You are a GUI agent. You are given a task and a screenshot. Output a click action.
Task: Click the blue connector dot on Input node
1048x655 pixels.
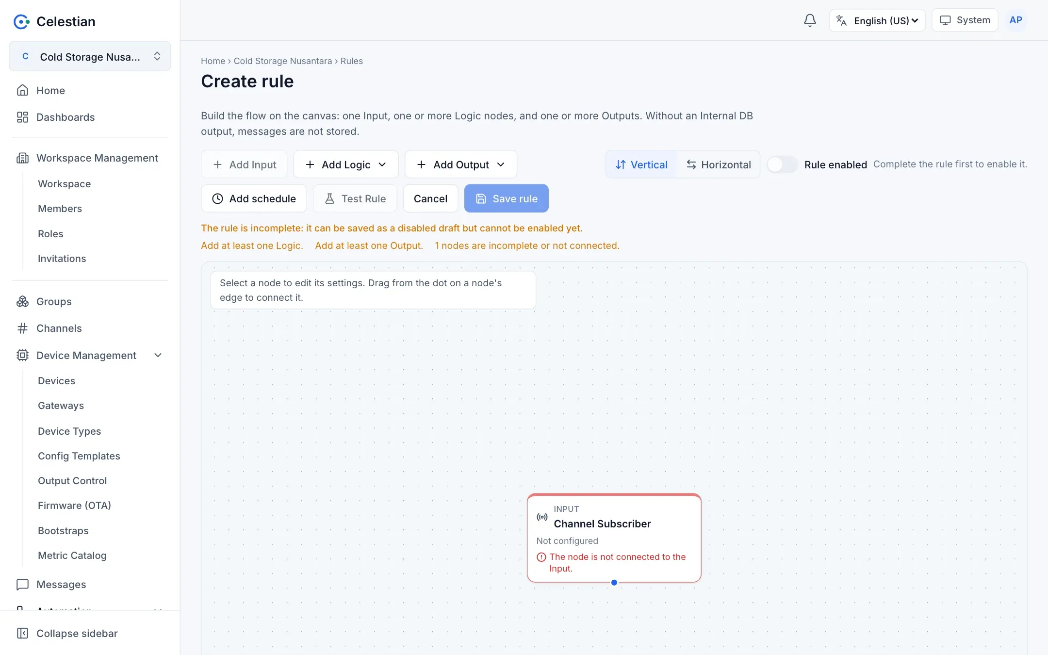coord(614,582)
